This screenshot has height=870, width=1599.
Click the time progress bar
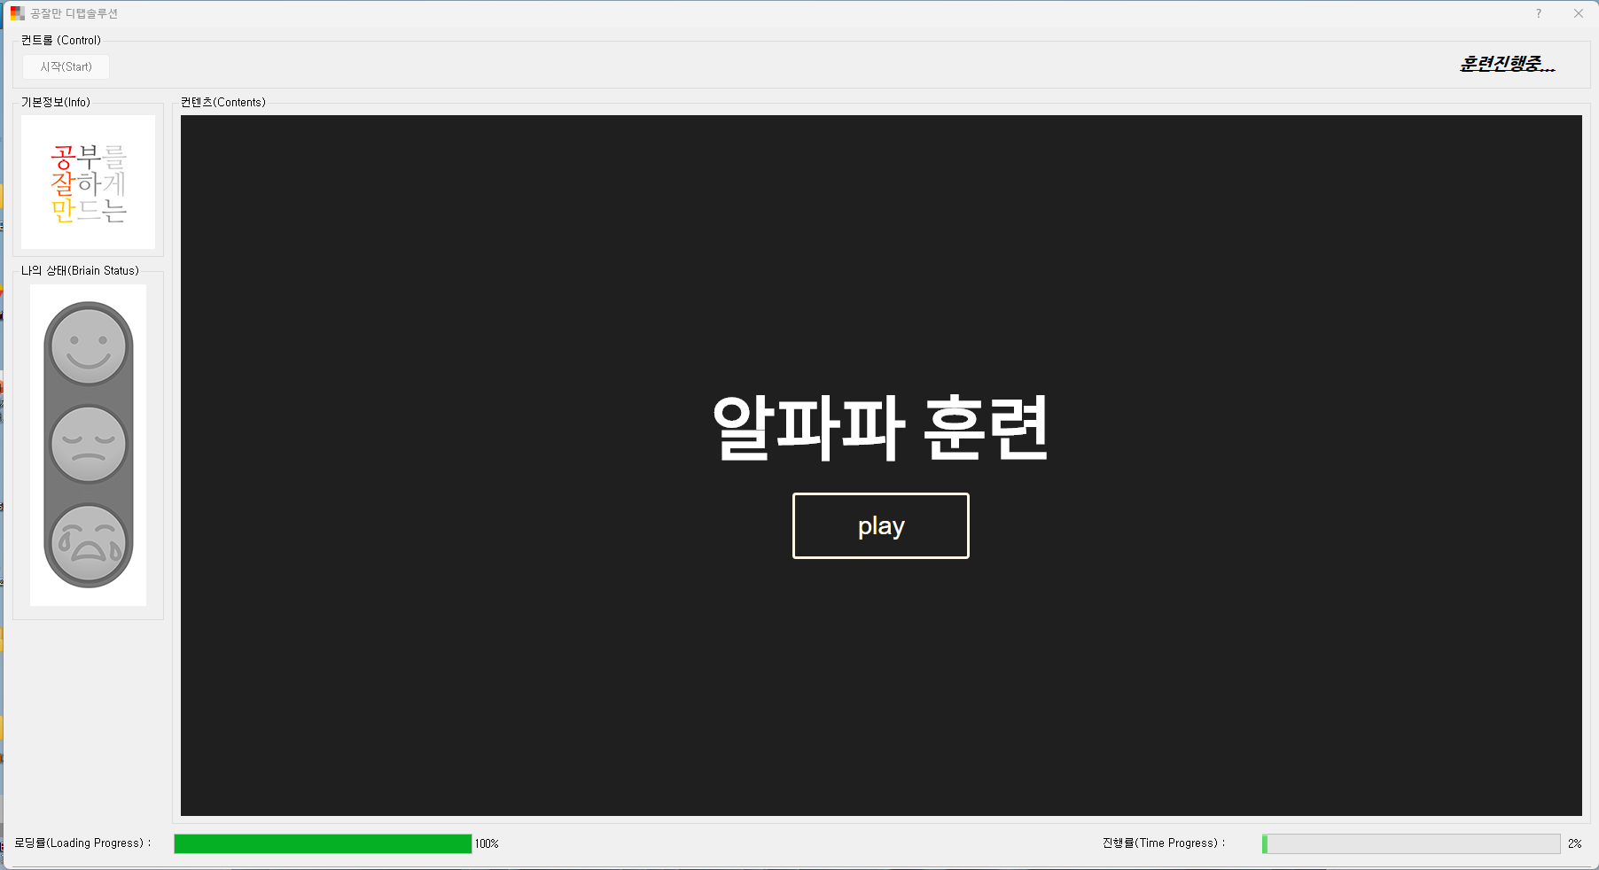(x=1411, y=843)
